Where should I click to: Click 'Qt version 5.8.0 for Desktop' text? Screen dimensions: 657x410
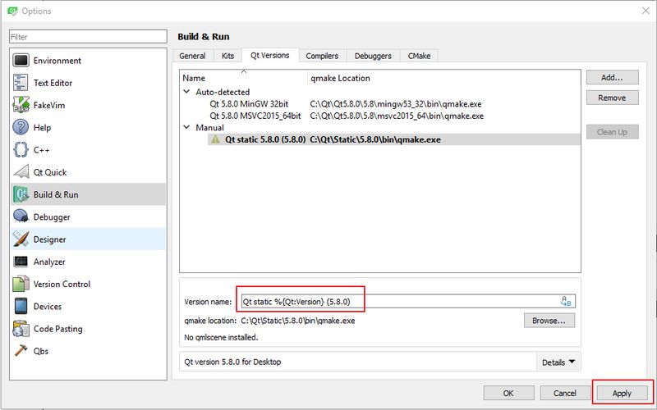click(x=232, y=362)
